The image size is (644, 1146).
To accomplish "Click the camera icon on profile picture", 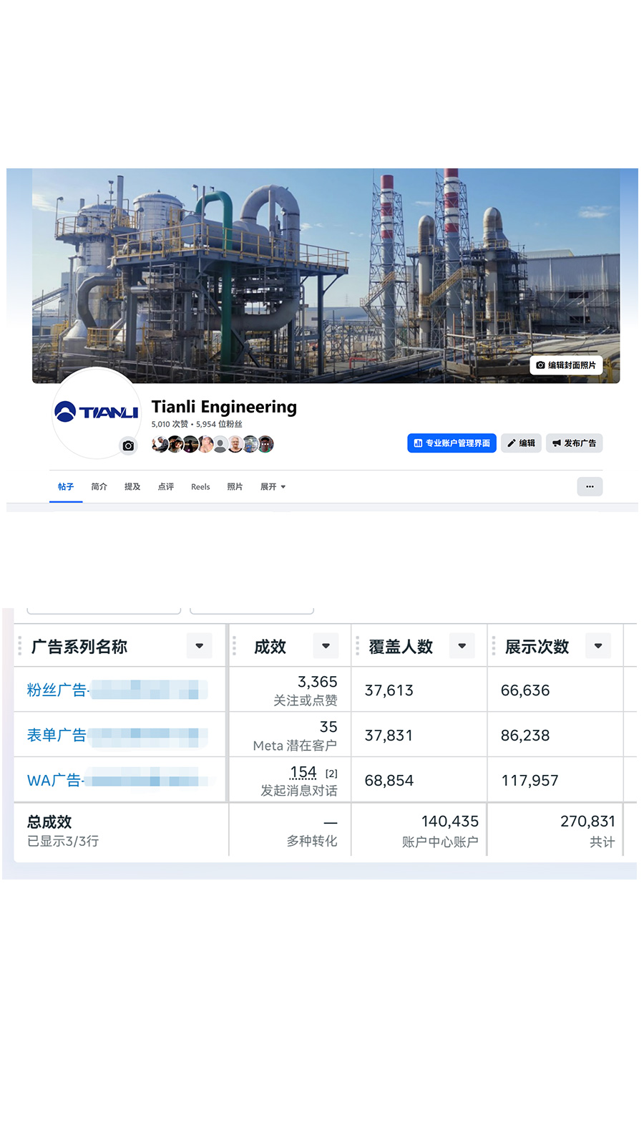I will click(128, 446).
